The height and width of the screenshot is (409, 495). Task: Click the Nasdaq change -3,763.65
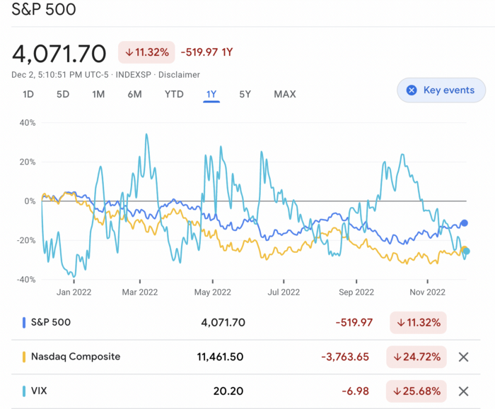pyautogui.click(x=345, y=357)
